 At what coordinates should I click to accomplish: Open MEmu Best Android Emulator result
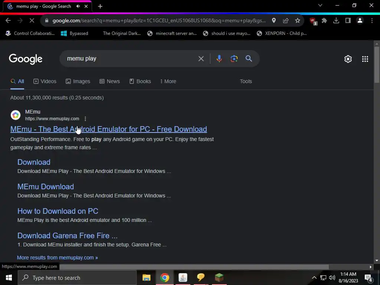[x=109, y=129]
